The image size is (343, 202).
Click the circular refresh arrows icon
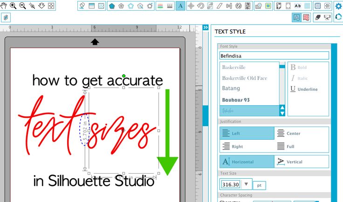coord(339,17)
